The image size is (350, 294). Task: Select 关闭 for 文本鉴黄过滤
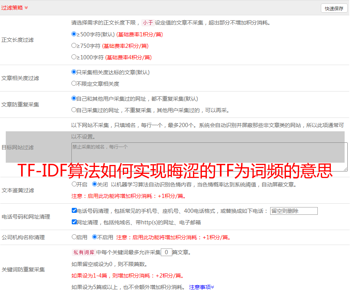[94, 184]
